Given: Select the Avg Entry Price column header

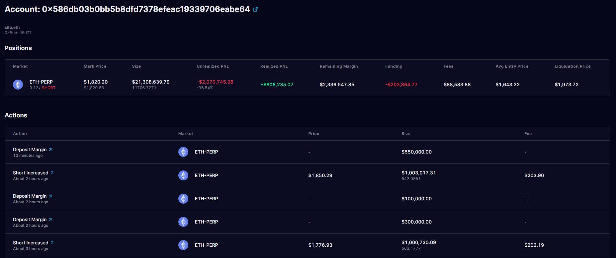Looking at the screenshot, I should click(x=512, y=66).
